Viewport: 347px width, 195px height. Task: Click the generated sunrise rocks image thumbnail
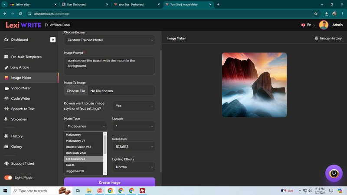click(x=254, y=85)
